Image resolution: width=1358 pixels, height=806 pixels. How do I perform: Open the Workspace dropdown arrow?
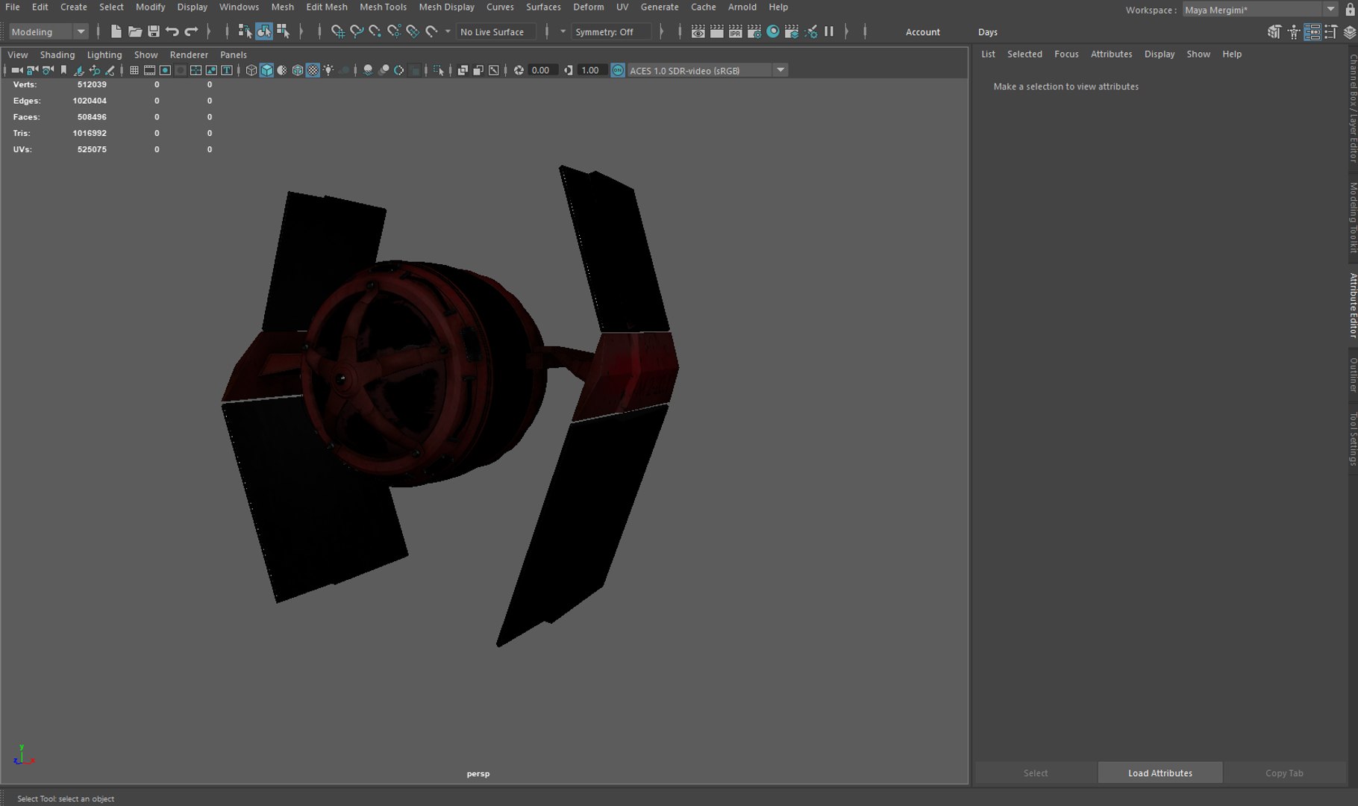coord(1330,10)
